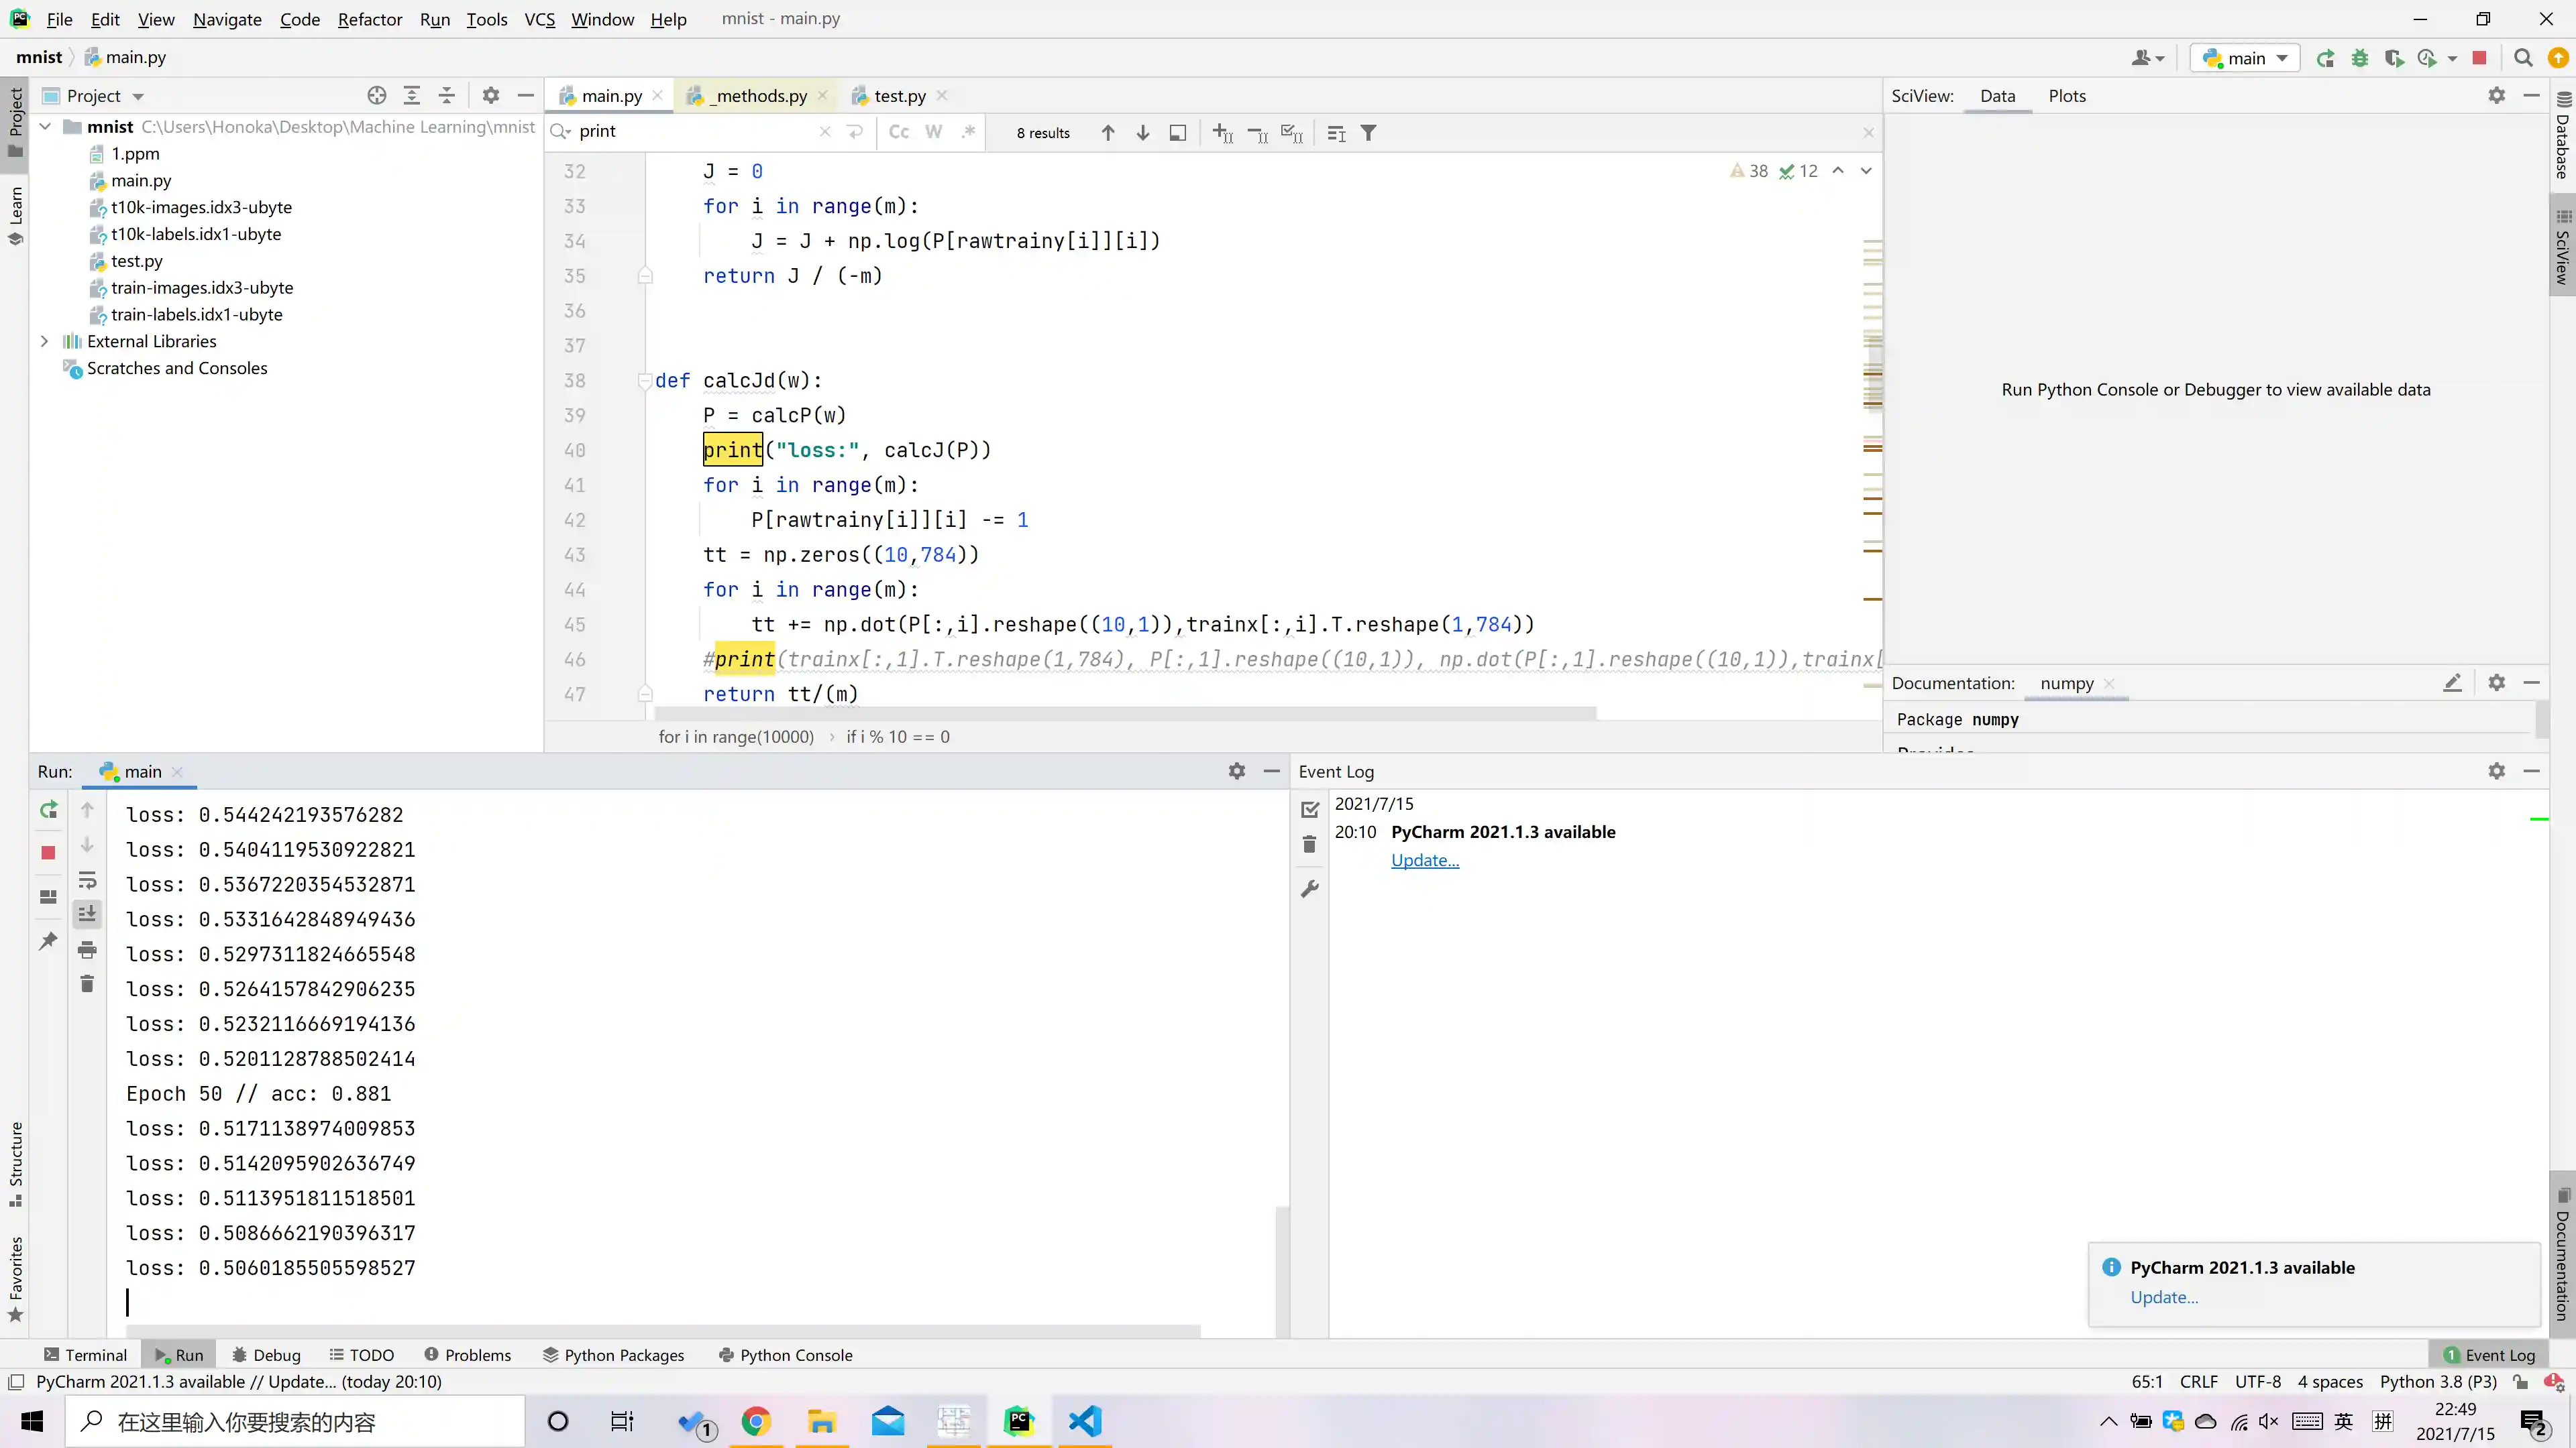Expand External Libraries tree node
Screen dimensions: 2576x1448
click(45, 342)
